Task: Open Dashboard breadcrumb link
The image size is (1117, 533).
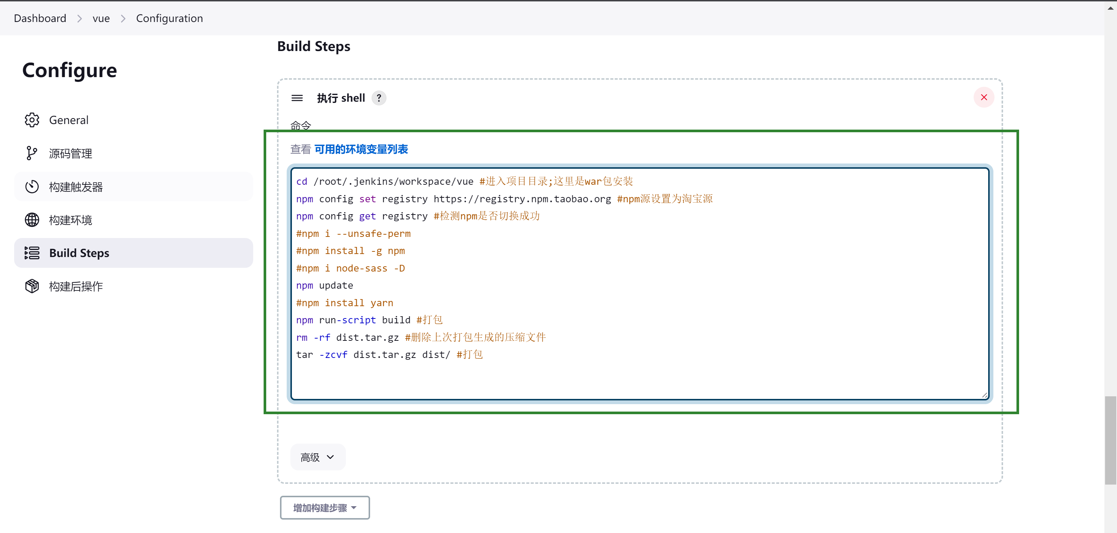Action: point(40,18)
